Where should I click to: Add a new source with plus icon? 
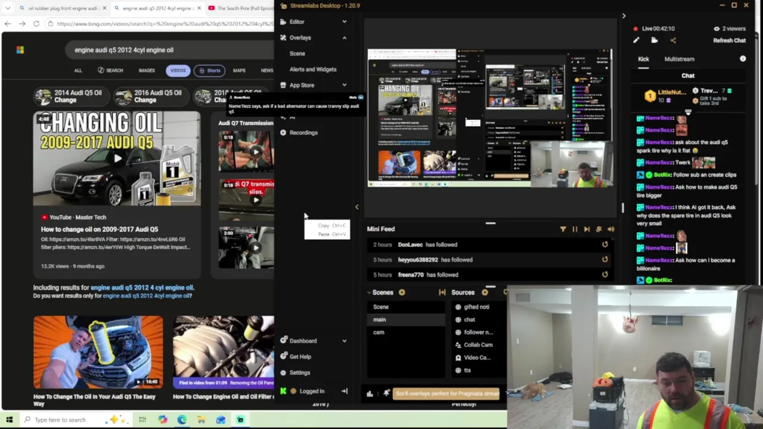point(485,293)
